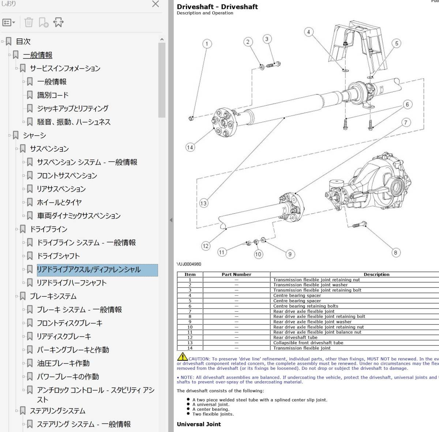Jump to パワーブレーキの作動 bookmark
This screenshot has height=432, width=439.
68,377
